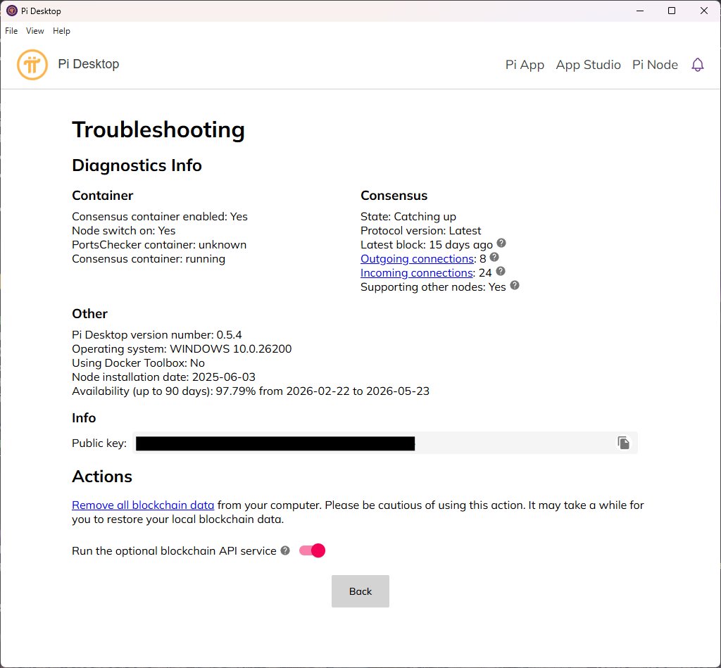Open notifications via the bell icon
Screen dimensions: 721x668
click(698, 65)
